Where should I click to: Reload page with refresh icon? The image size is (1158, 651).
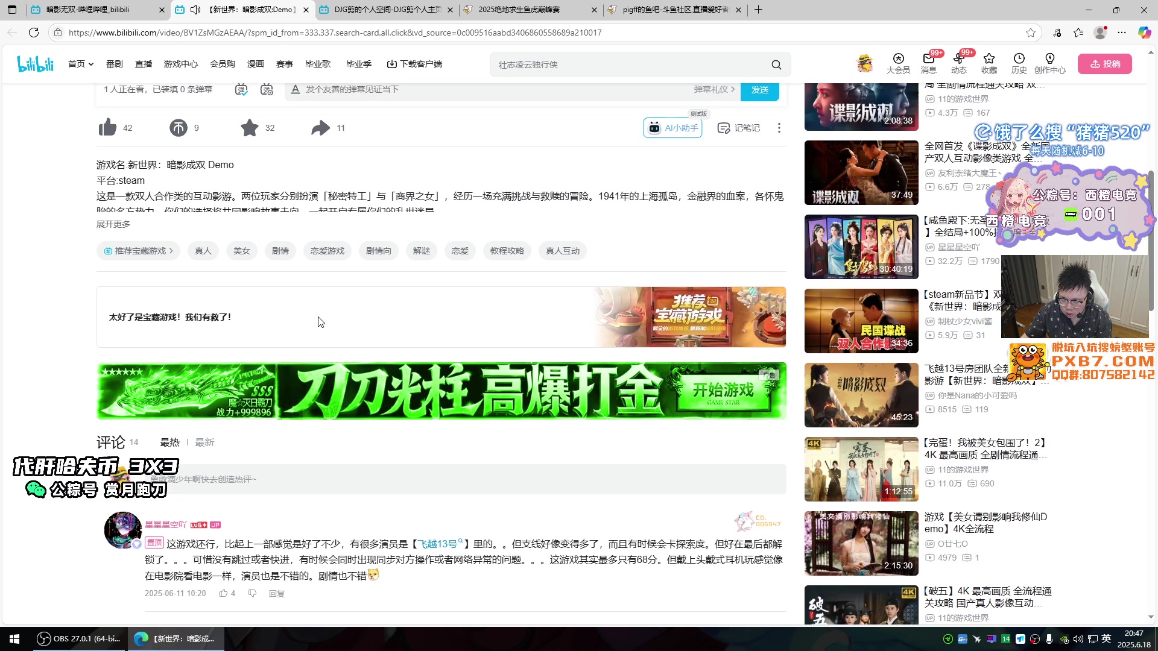[34, 33]
